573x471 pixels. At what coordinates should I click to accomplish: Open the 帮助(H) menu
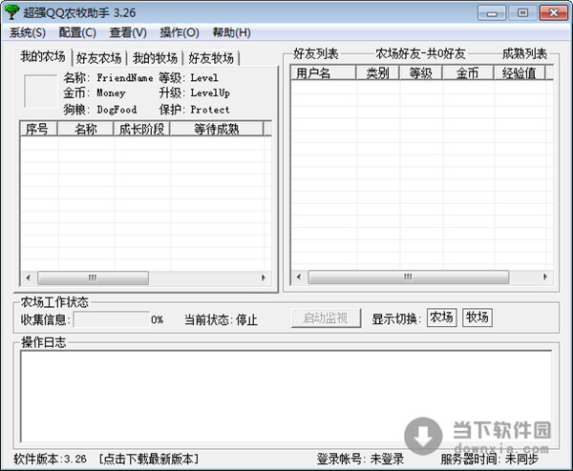[232, 32]
